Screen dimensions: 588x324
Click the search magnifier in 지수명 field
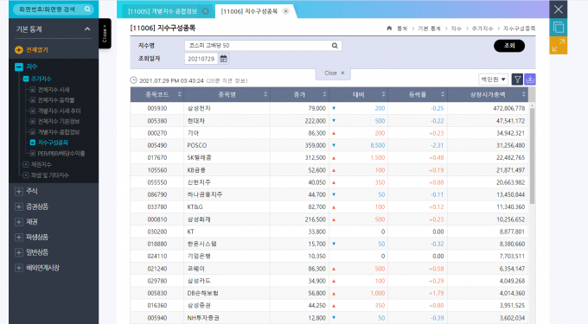[335, 46]
